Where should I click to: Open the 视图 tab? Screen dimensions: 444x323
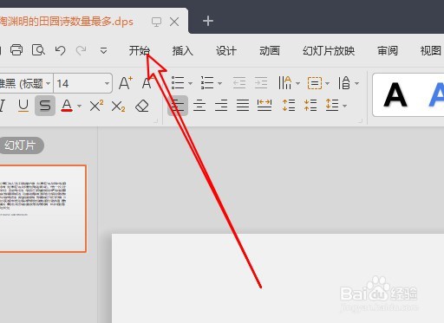coord(431,51)
